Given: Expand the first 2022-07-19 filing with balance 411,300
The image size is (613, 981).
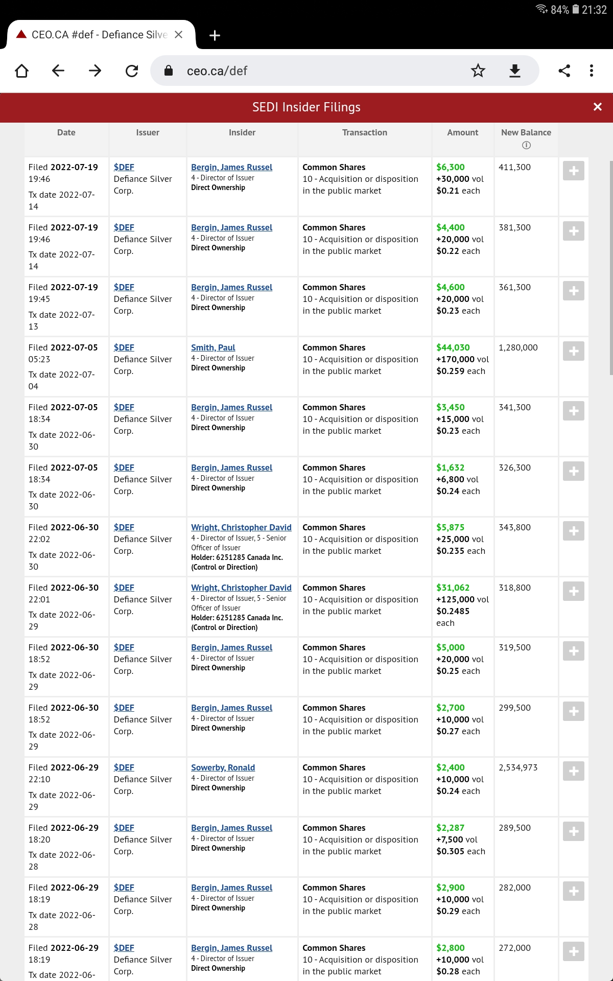Looking at the screenshot, I should (573, 171).
